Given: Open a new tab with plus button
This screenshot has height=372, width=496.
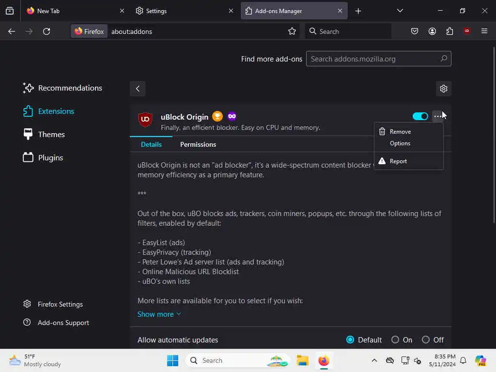Looking at the screenshot, I should (358, 11).
